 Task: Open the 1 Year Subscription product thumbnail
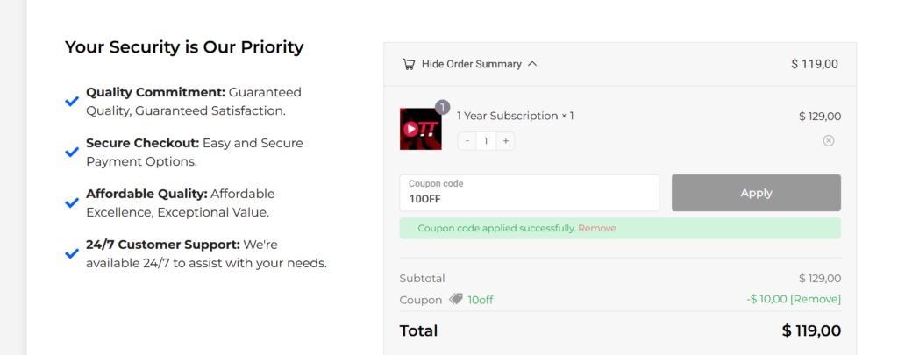[x=421, y=129]
